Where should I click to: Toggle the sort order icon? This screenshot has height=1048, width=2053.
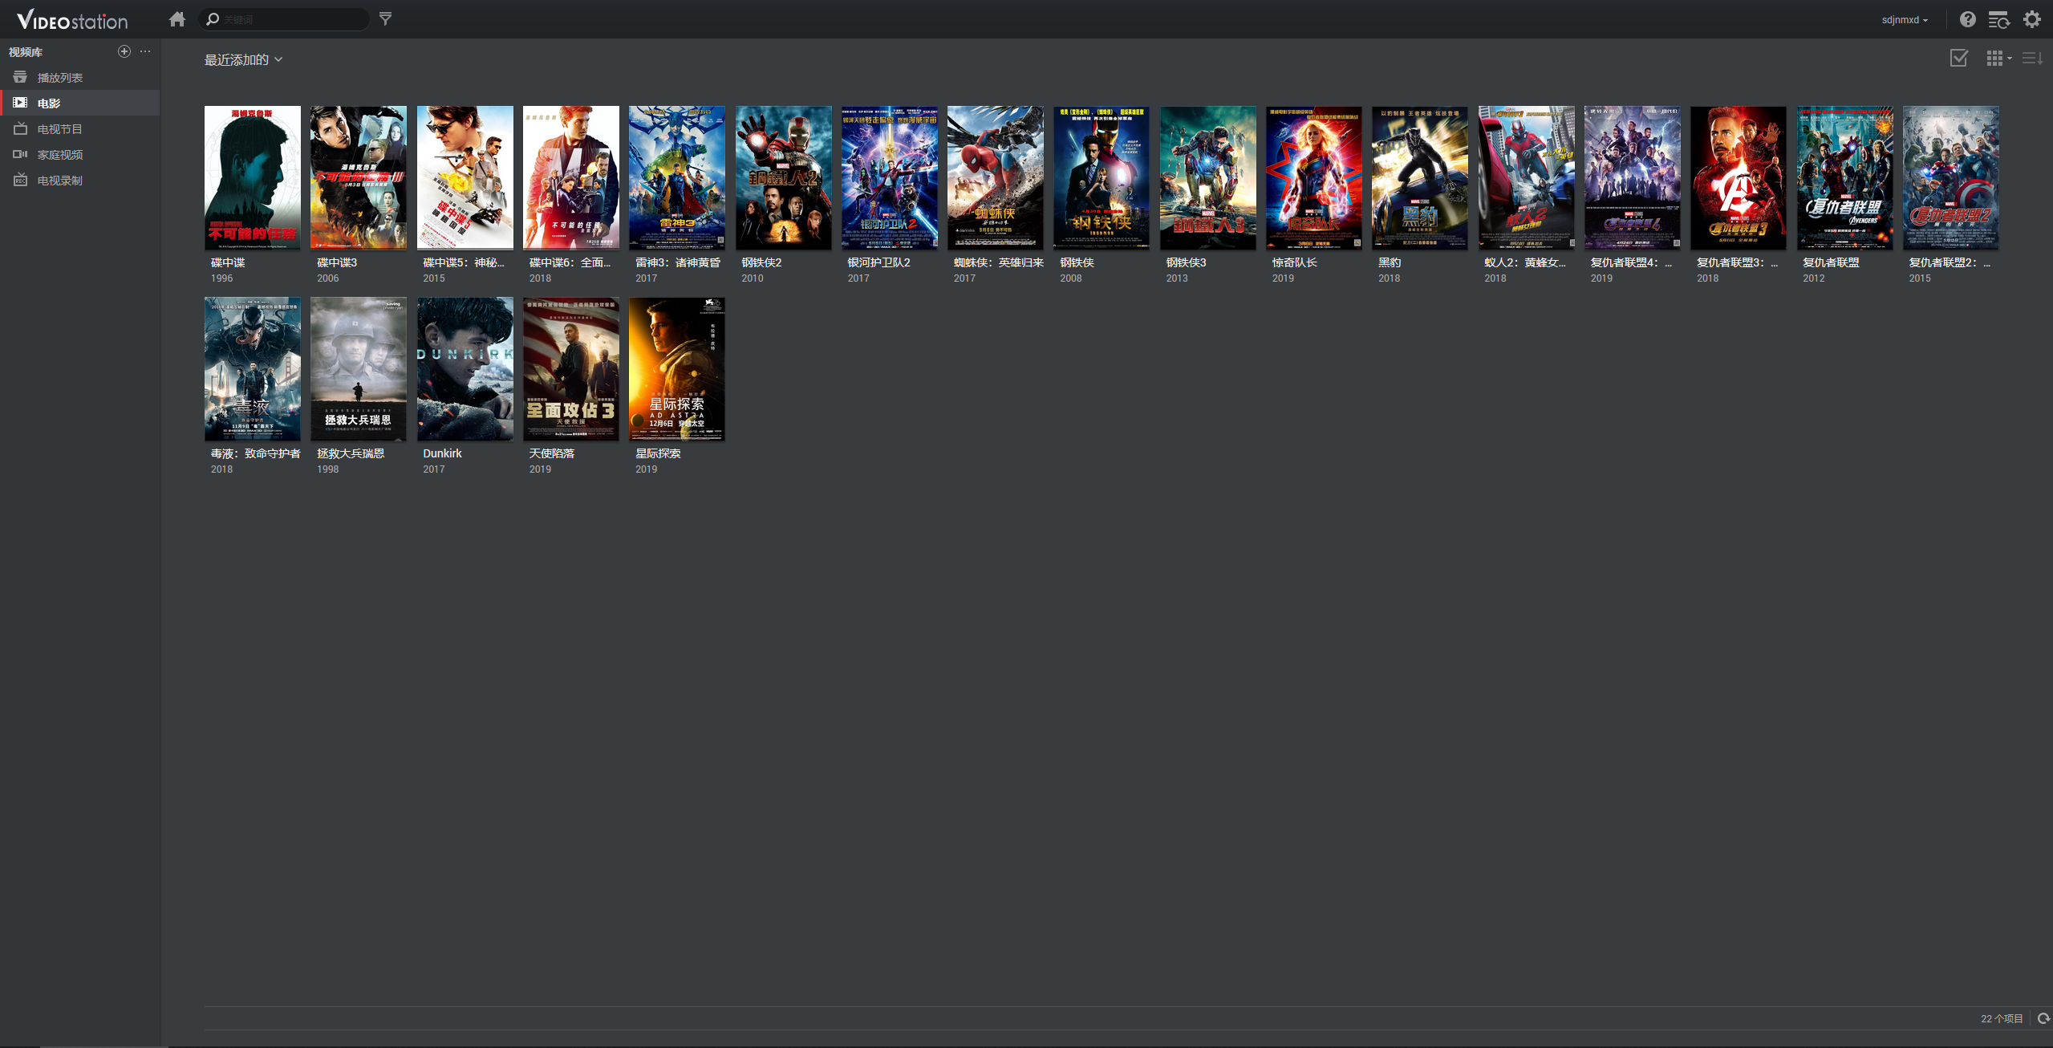[x=2032, y=58]
